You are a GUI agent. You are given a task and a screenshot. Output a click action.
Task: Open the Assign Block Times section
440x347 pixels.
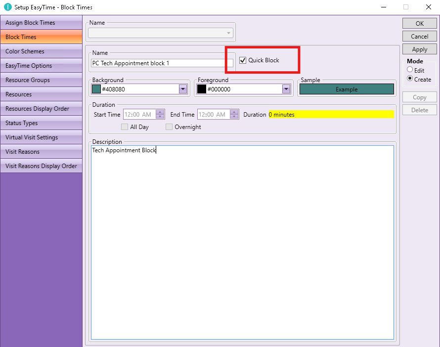pyautogui.click(x=41, y=23)
